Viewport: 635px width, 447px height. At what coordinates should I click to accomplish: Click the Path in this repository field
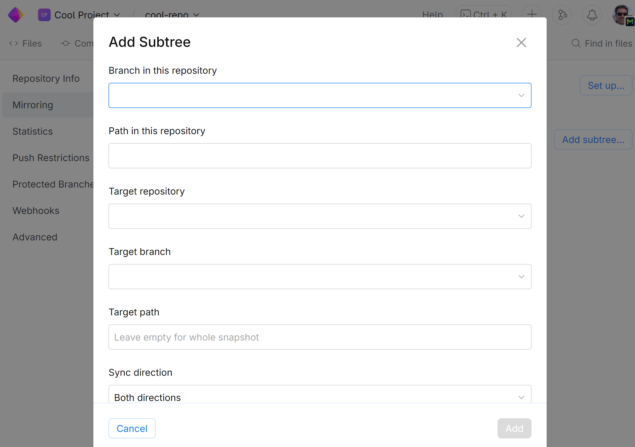pos(320,156)
